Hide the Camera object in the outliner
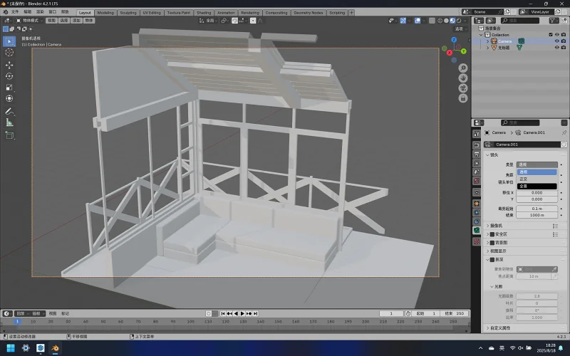This screenshot has height=356, width=570. pyautogui.click(x=556, y=41)
